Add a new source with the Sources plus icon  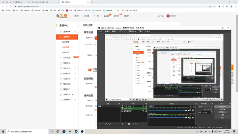point(123,124)
